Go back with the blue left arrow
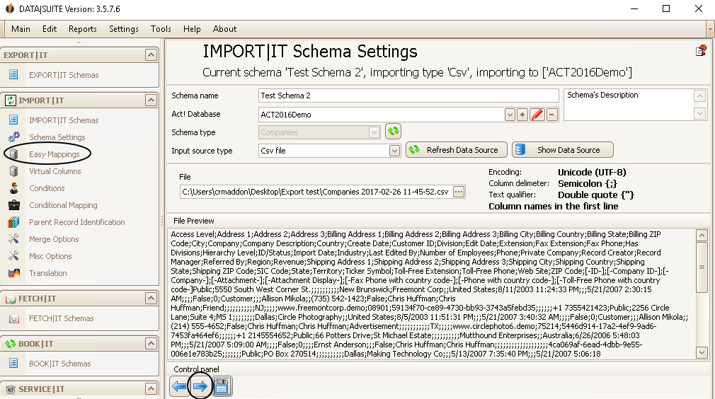 pos(179,386)
